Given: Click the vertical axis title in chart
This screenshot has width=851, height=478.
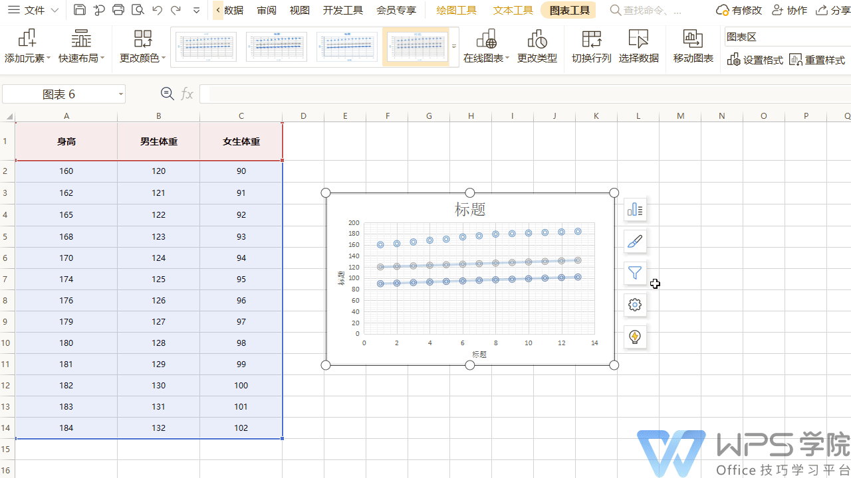Looking at the screenshot, I should (340, 278).
